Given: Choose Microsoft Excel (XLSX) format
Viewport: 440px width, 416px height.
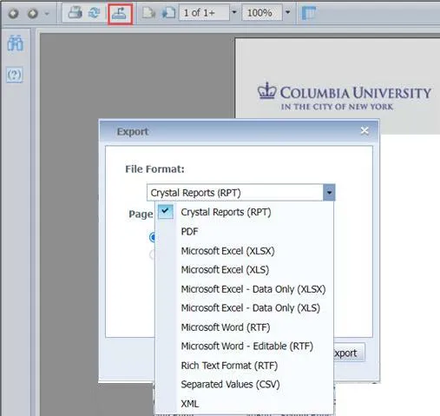Looking at the screenshot, I should pos(245,251).
